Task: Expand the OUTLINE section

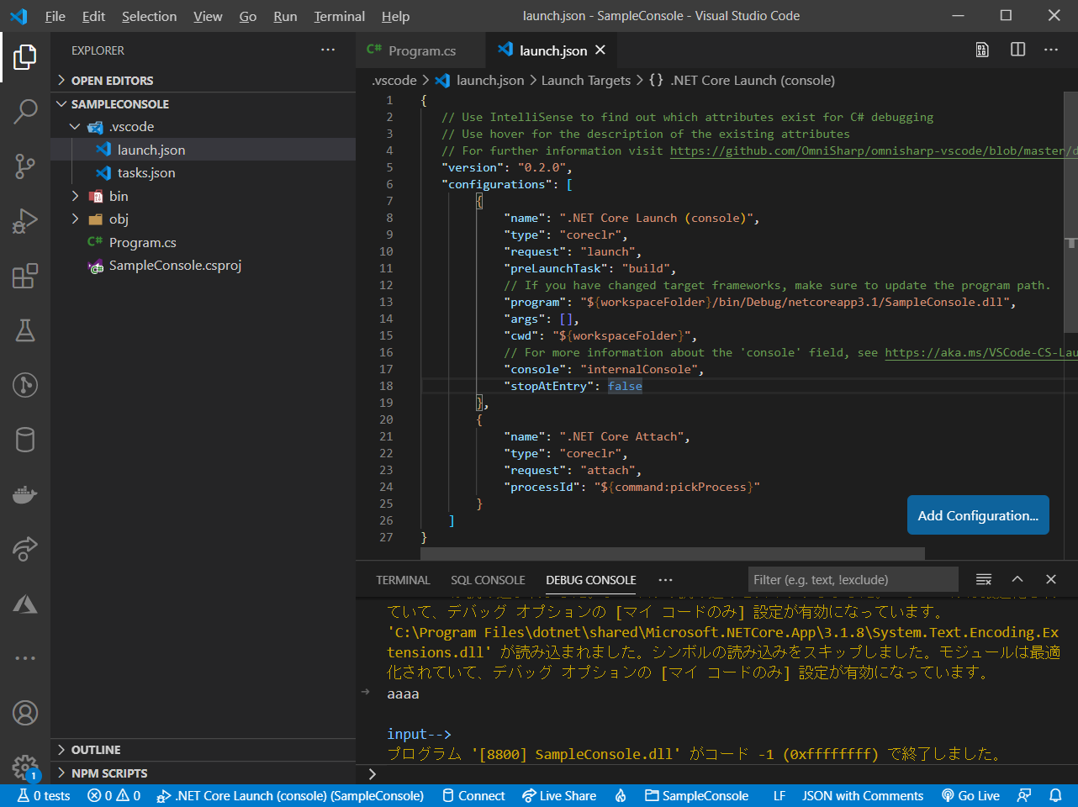Action: click(x=203, y=750)
